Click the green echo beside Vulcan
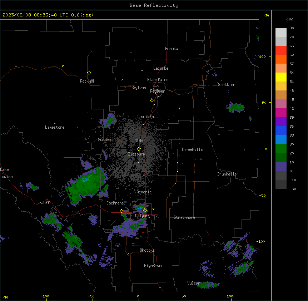308x301 pixels. [208, 285]
